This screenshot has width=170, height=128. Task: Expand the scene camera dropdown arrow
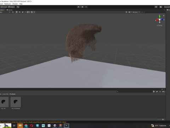(131, 12)
